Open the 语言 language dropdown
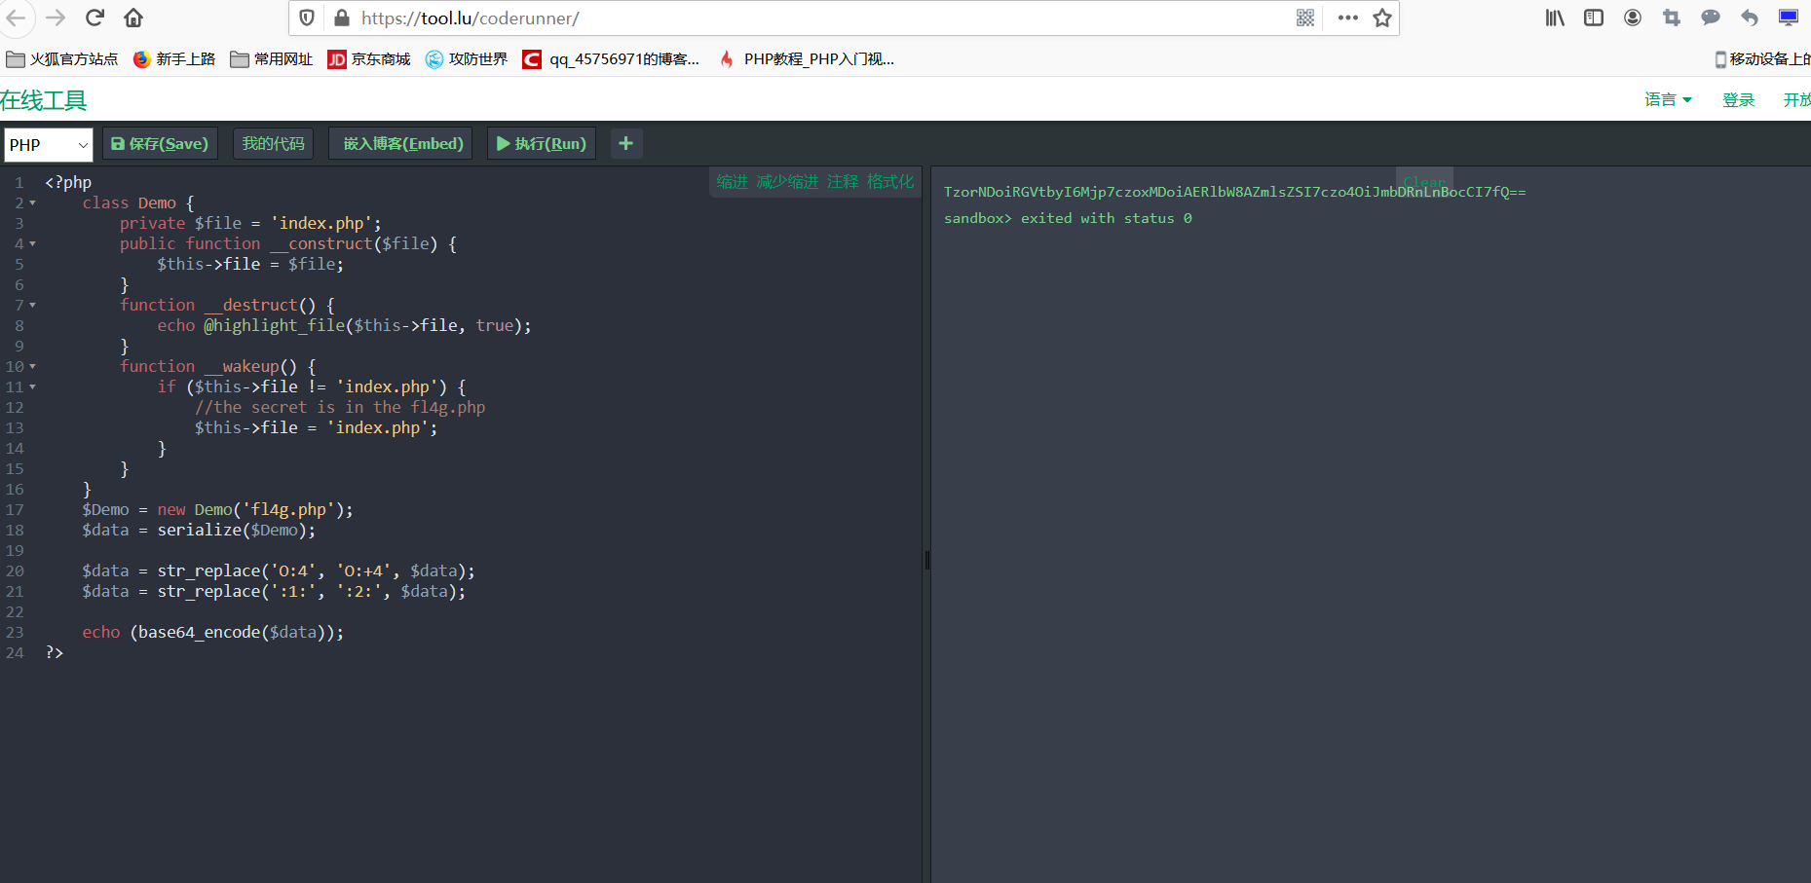Image resolution: width=1811 pixels, height=883 pixels. [x=1668, y=99]
